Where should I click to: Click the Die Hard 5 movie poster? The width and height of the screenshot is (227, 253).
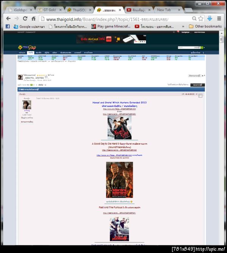pyautogui.click(x=120, y=180)
